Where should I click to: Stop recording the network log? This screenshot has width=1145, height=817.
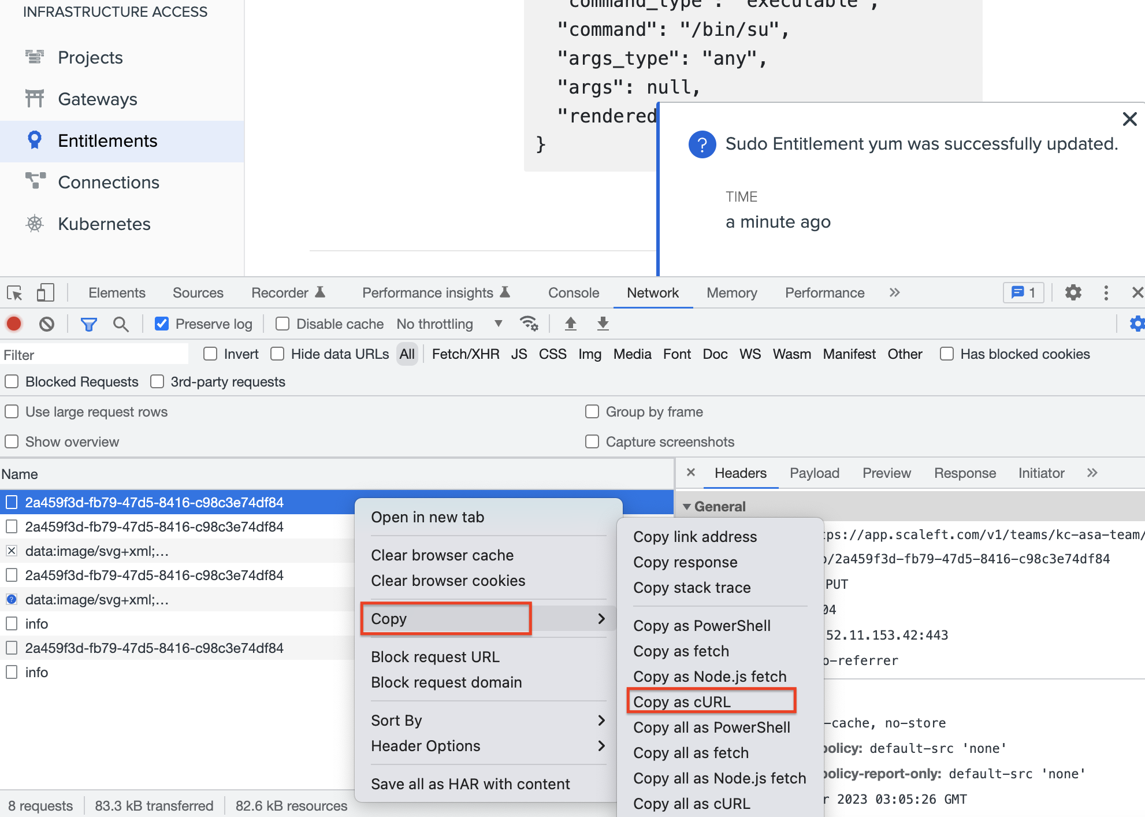tap(14, 324)
